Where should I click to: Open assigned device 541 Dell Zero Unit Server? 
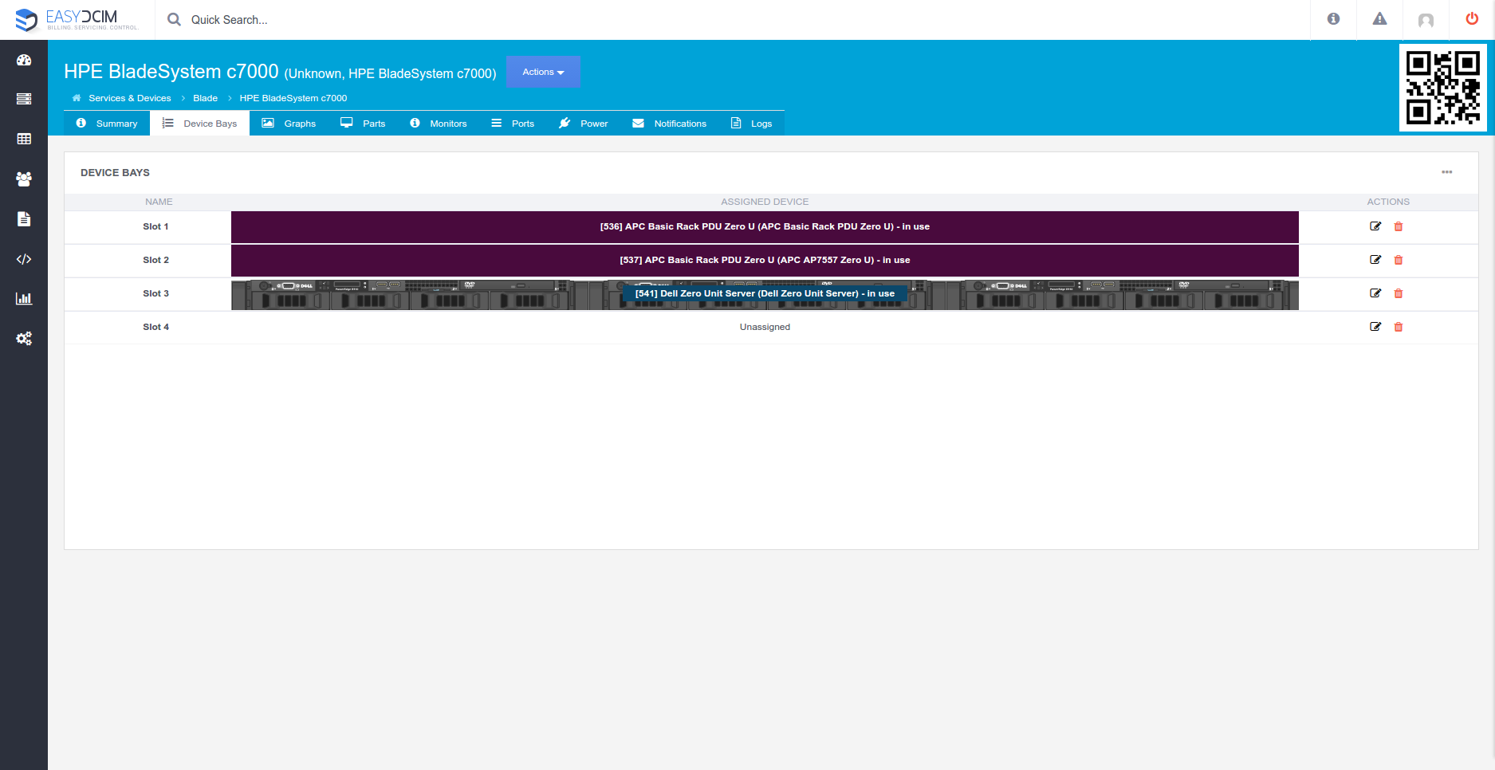tap(765, 293)
